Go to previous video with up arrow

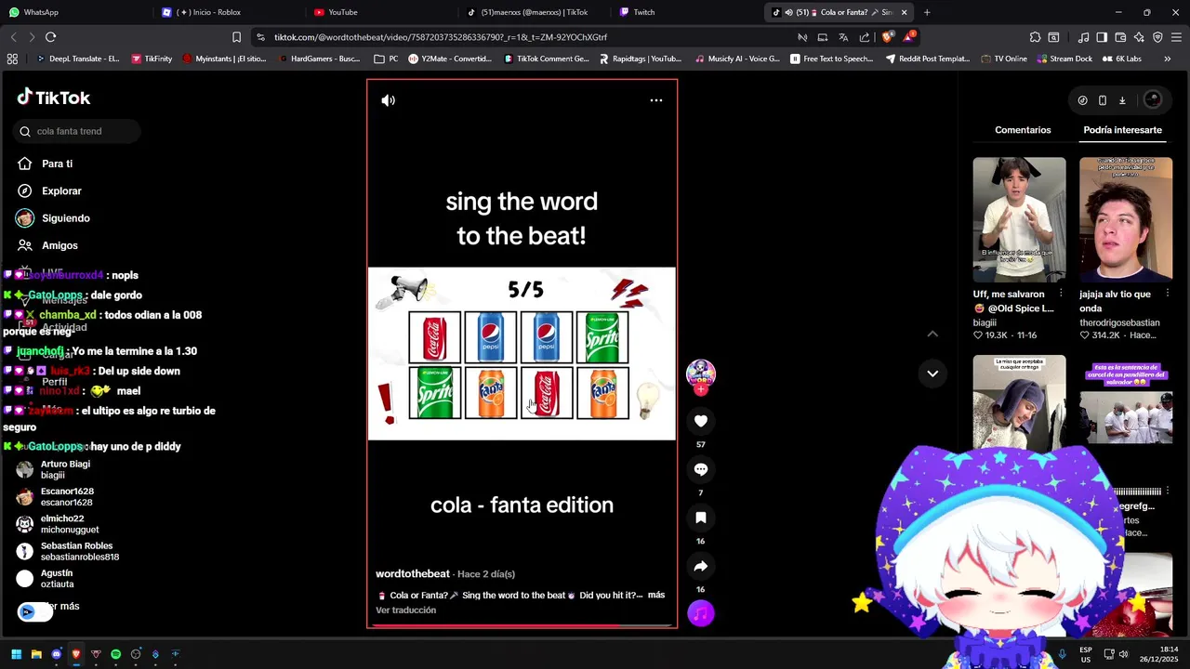[x=932, y=334]
